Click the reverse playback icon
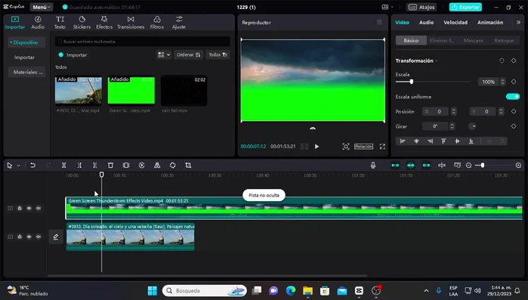 click(142, 165)
